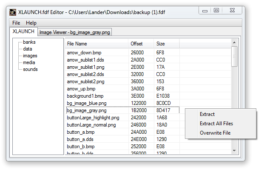264x169 pixels.
Task: Click the scrollbar up arrow
Action: click(x=234, y=42)
